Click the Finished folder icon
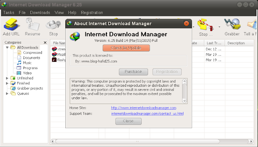This screenshot has height=147, width=258. click(13, 83)
